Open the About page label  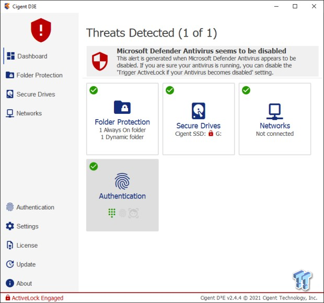coord(24,283)
